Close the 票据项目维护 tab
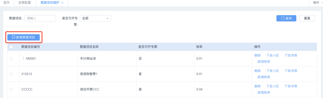323x98 pixels. pyautogui.click(x=62, y=3)
